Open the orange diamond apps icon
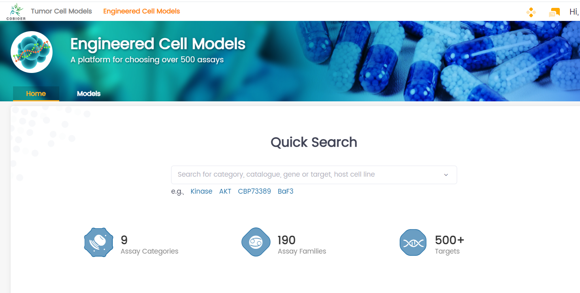The width and height of the screenshot is (580, 293). pyautogui.click(x=531, y=12)
